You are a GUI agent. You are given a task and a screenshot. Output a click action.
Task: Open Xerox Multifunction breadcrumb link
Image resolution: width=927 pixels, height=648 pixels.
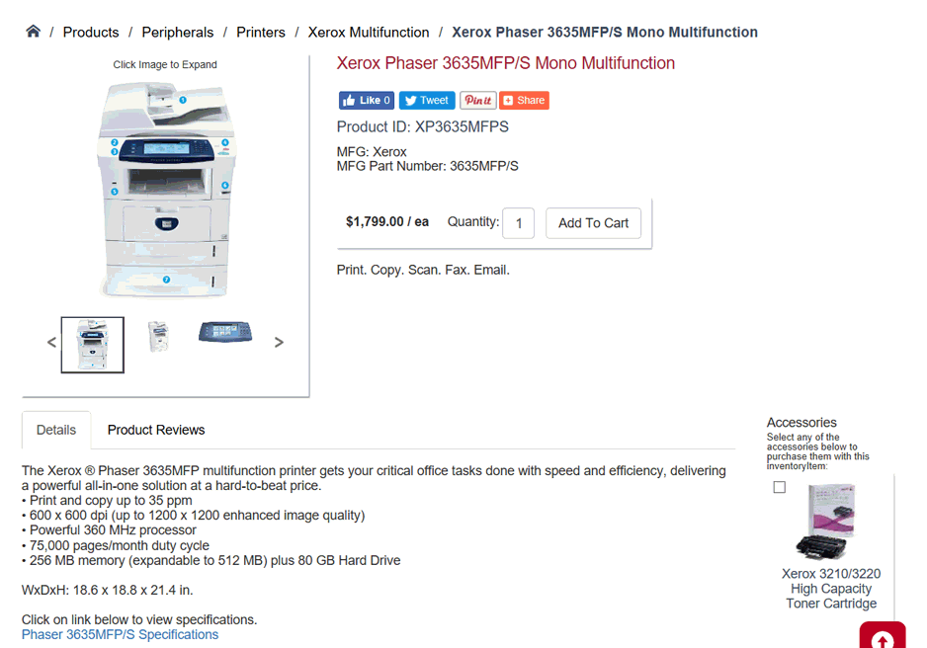(369, 32)
